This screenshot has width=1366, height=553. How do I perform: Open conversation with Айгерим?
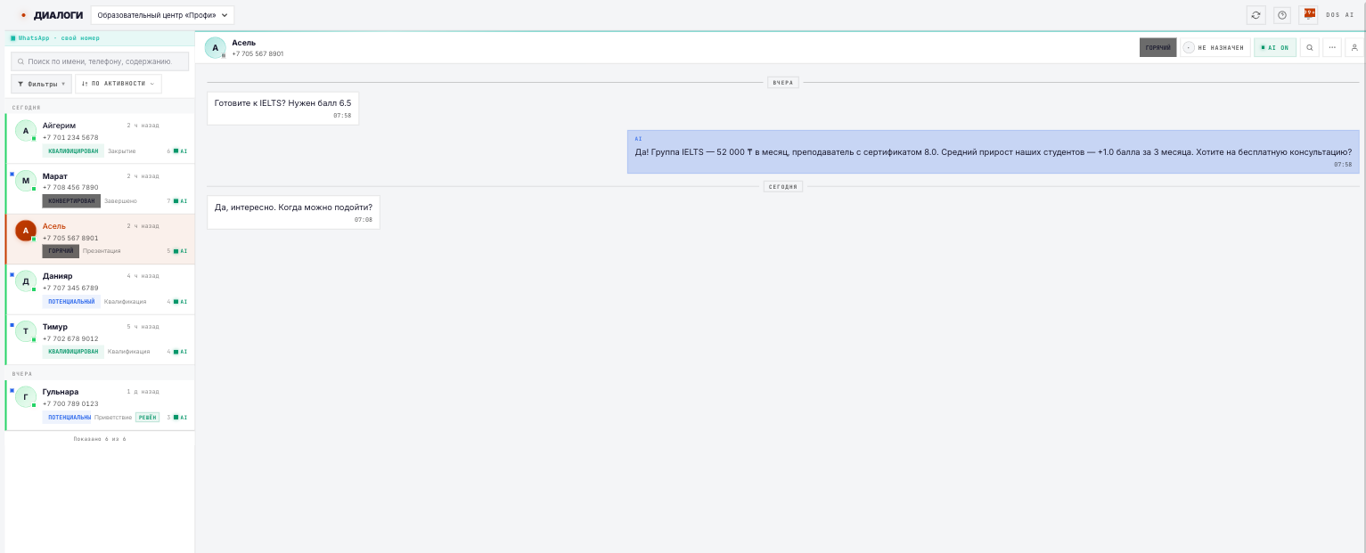click(x=100, y=138)
